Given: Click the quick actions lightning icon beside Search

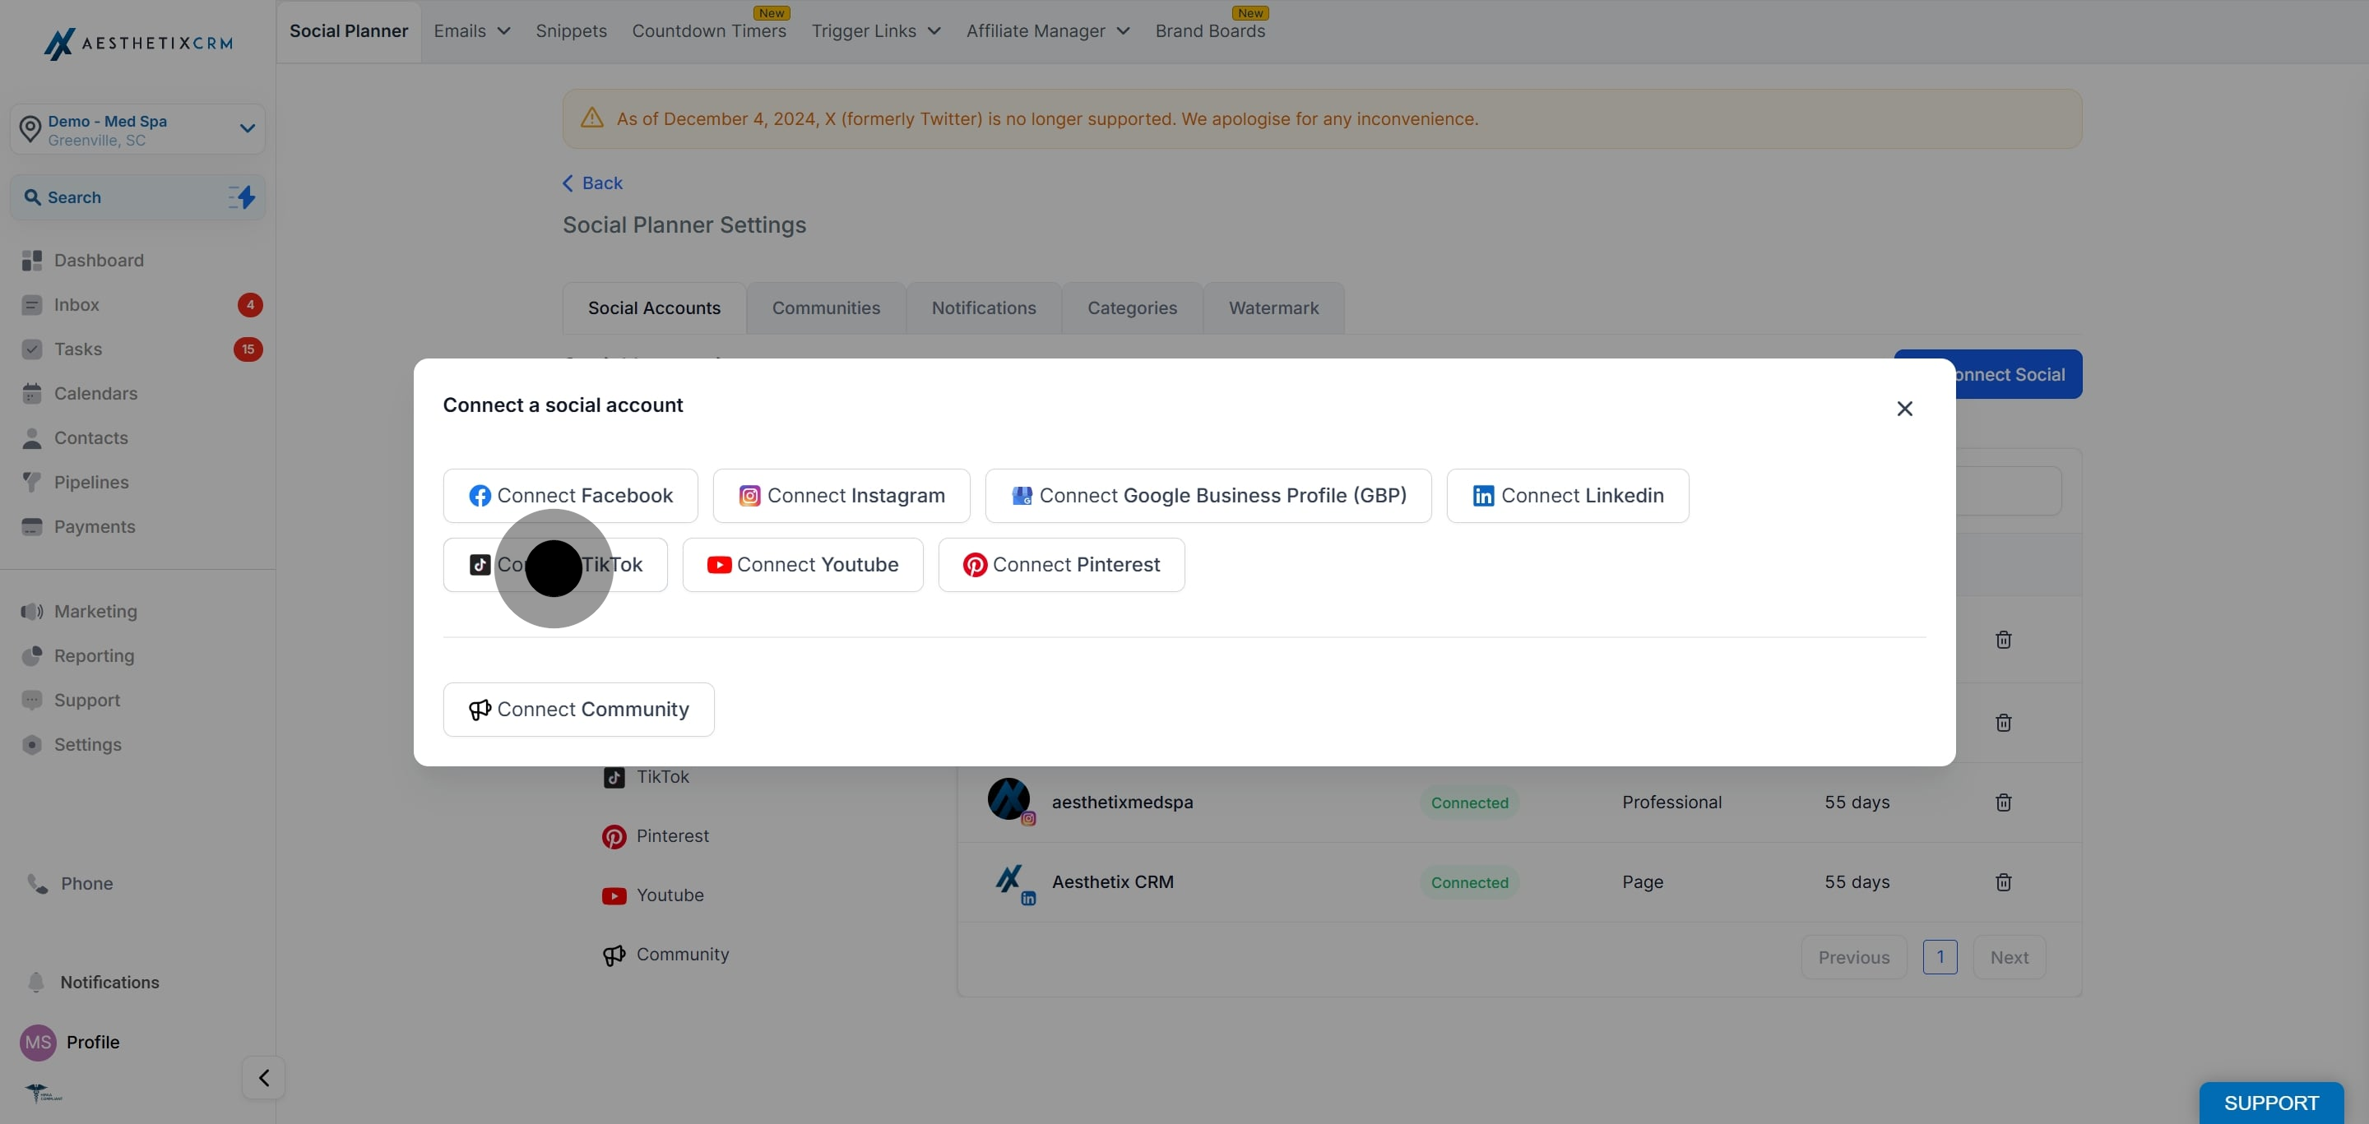Looking at the screenshot, I should 242,197.
